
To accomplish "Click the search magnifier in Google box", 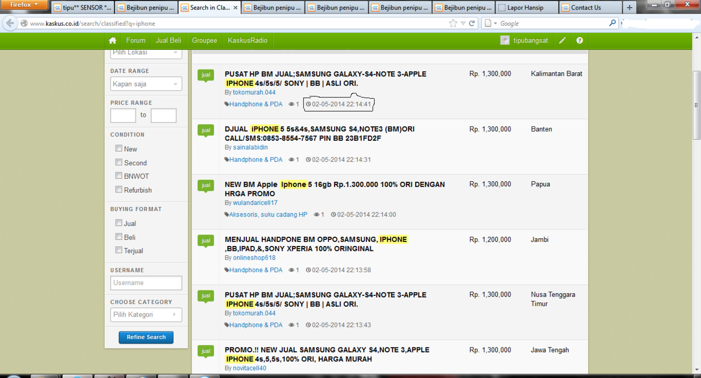I will coord(613,24).
